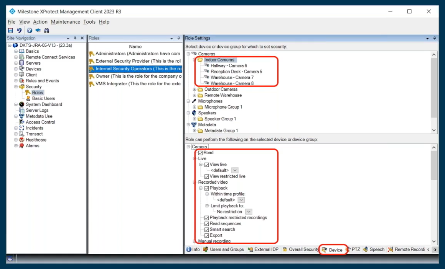Screen dimensions: 445x269
Task: Toggle the Smart search checkbox
Action: pos(207,230)
